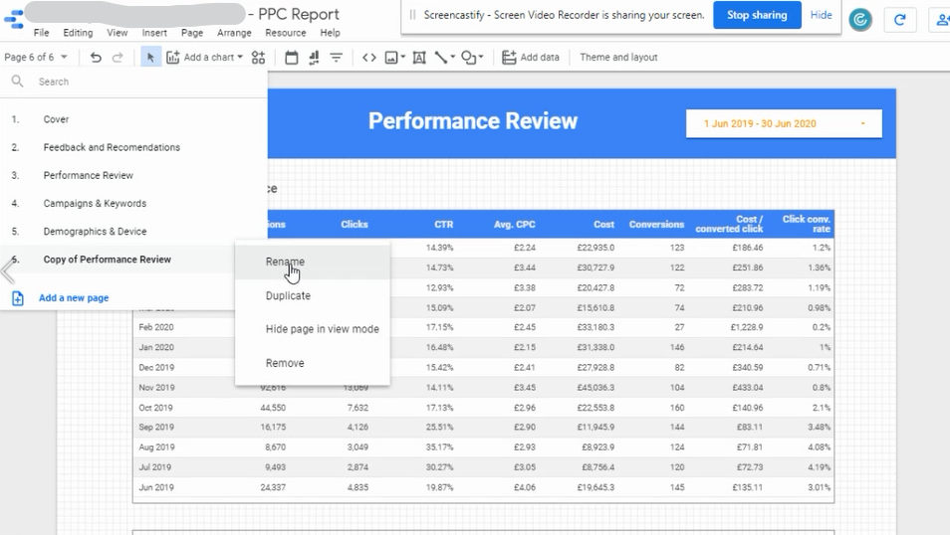Insert a filter control icon
Image resolution: width=950 pixels, height=535 pixels.
(x=337, y=57)
